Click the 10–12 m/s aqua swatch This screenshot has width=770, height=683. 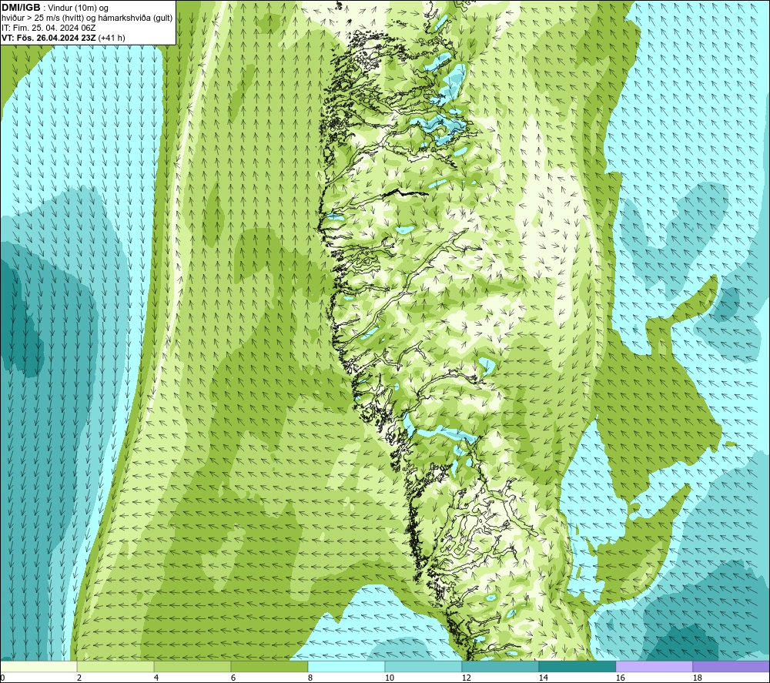coord(423,667)
